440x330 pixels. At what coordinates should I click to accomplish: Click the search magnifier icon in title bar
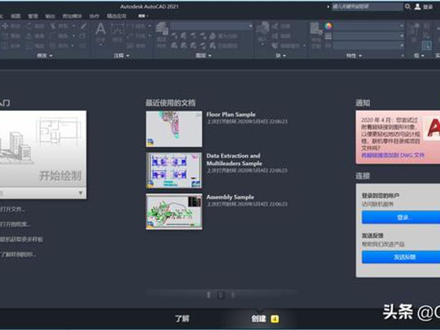click(407, 6)
